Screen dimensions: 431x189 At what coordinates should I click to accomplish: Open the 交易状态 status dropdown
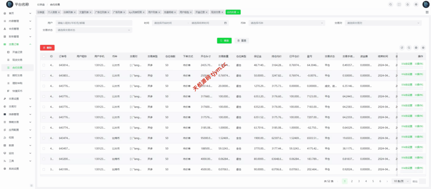coord(94,30)
